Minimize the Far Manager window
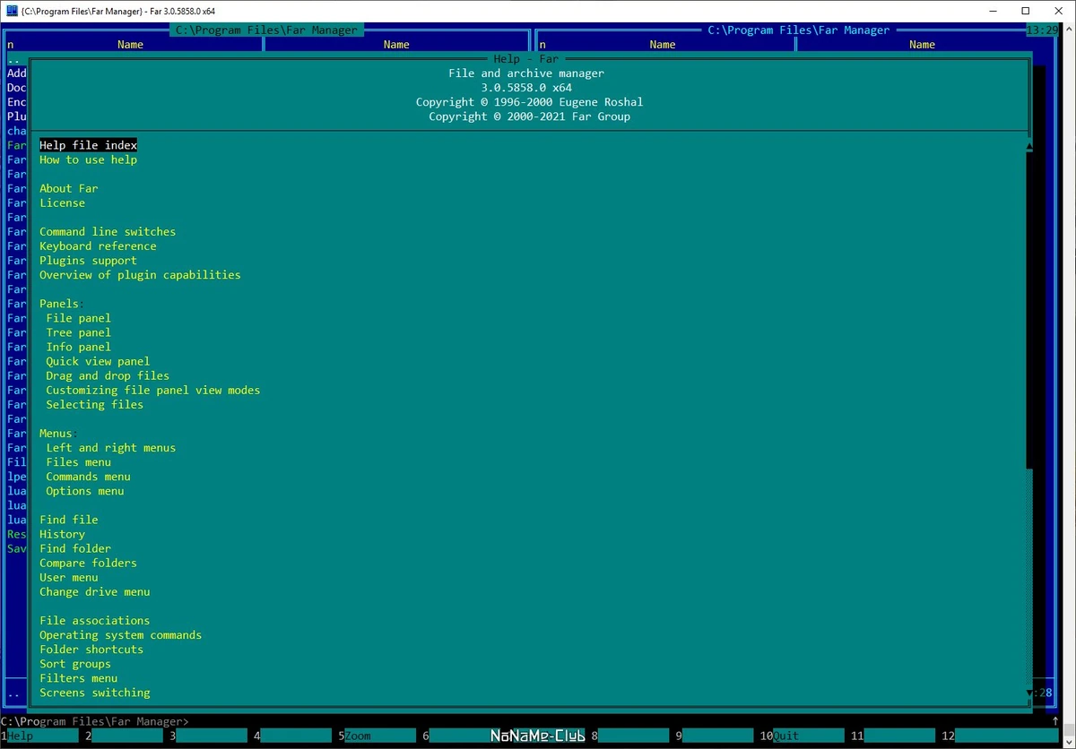Screen dimensions: 1076x749 pyautogui.click(x=994, y=11)
